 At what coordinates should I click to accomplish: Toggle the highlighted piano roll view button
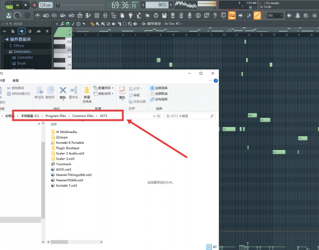coord(232,15)
